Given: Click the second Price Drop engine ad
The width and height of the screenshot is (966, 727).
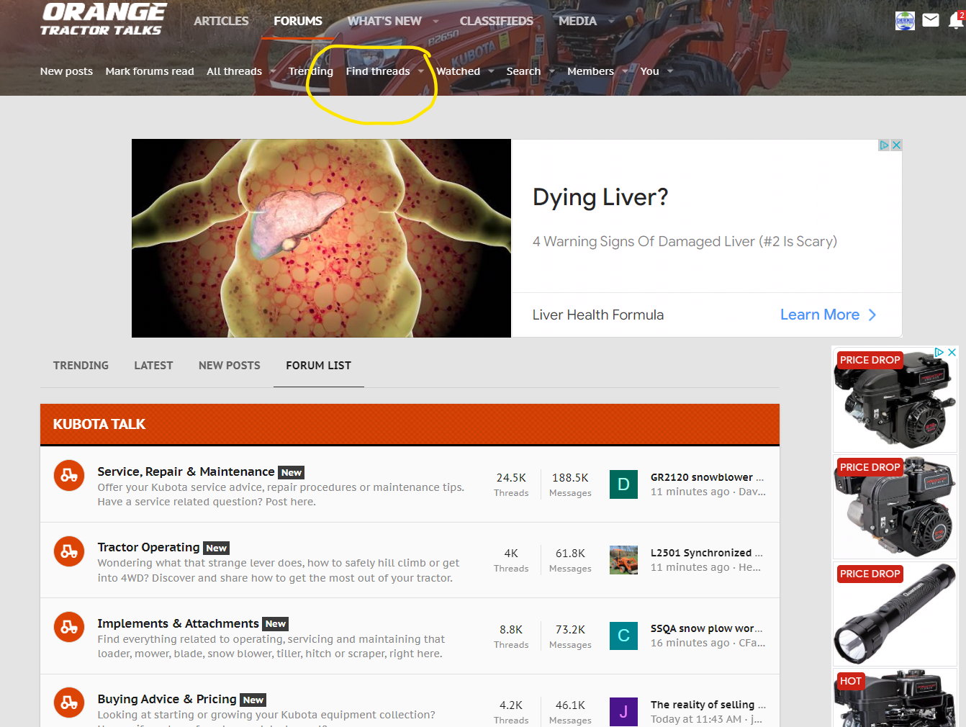Looking at the screenshot, I should (895, 507).
